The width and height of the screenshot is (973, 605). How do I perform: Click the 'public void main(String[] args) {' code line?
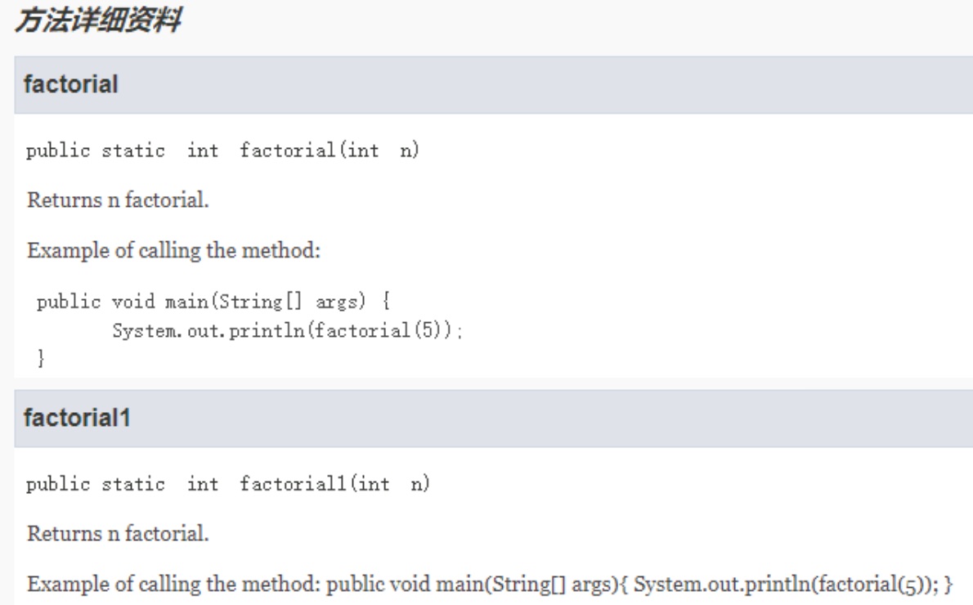(213, 302)
